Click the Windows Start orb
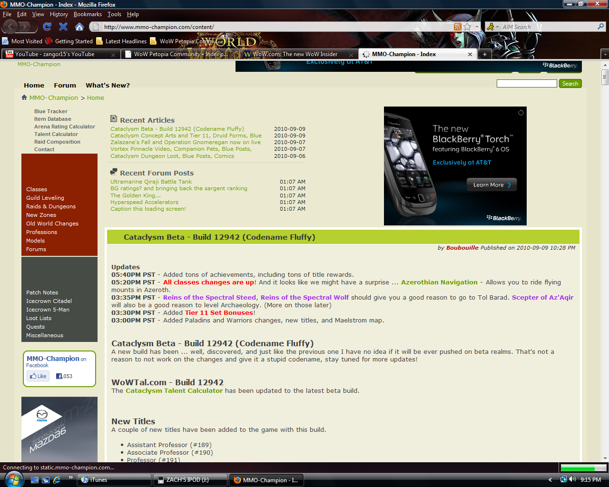The width and height of the screenshot is (609, 487). pyautogui.click(x=13, y=479)
